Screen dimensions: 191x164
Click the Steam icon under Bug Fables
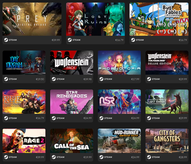(133, 40)
